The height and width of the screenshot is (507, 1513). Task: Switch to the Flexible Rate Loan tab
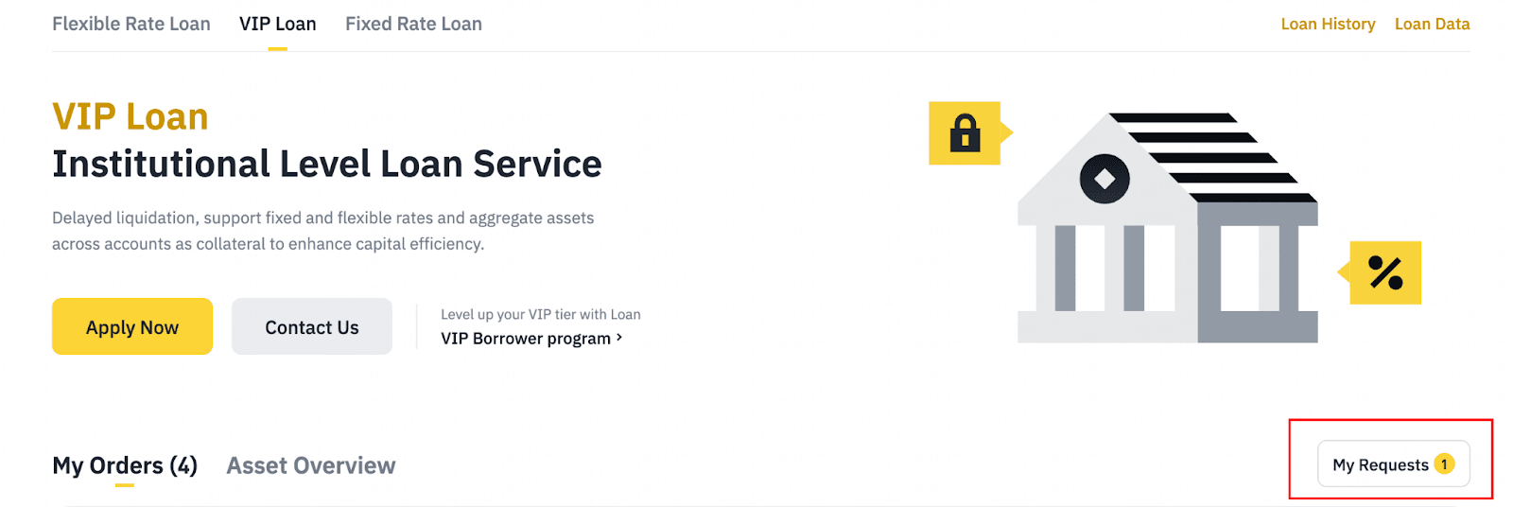[x=131, y=24]
